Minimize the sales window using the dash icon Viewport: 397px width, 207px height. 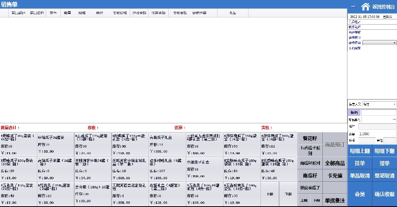353,7
